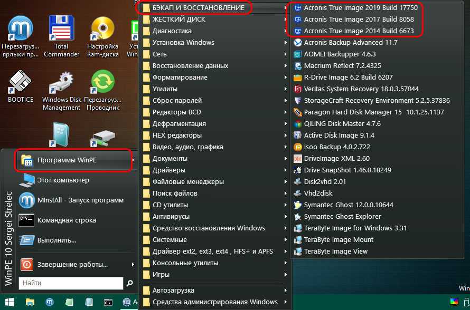Click the search magnifier button
470x310 pixels.
(129, 284)
